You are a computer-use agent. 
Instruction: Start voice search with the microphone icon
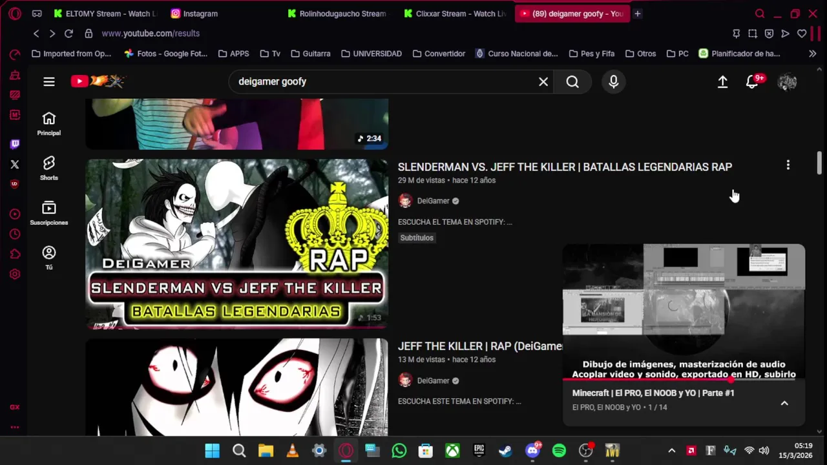pyautogui.click(x=614, y=81)
